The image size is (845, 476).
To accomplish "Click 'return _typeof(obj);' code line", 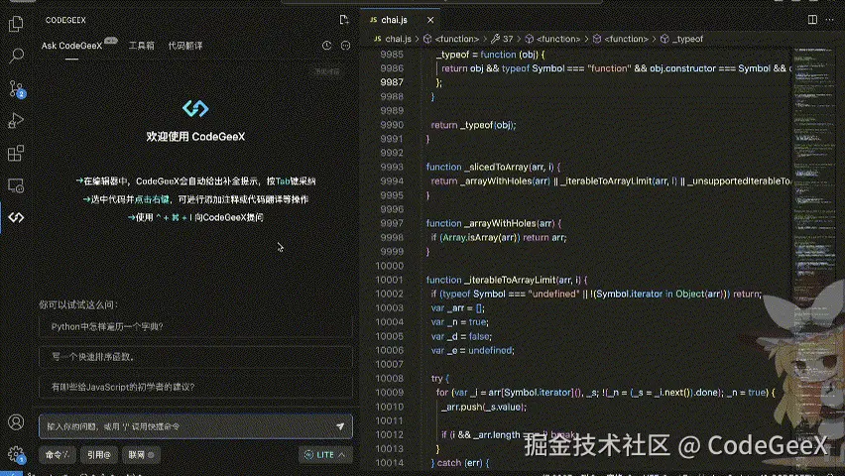I will pos(473,125).
